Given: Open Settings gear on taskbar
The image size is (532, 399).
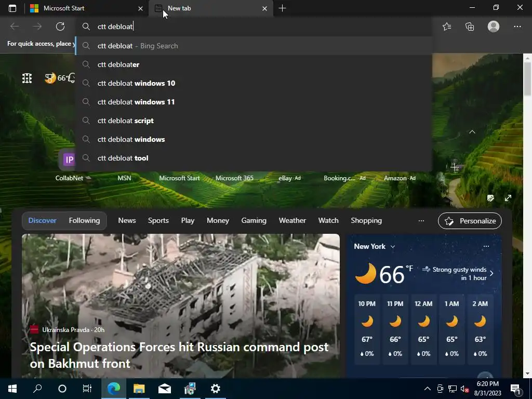Looking at the screenshot, I should tap(216, 389).
